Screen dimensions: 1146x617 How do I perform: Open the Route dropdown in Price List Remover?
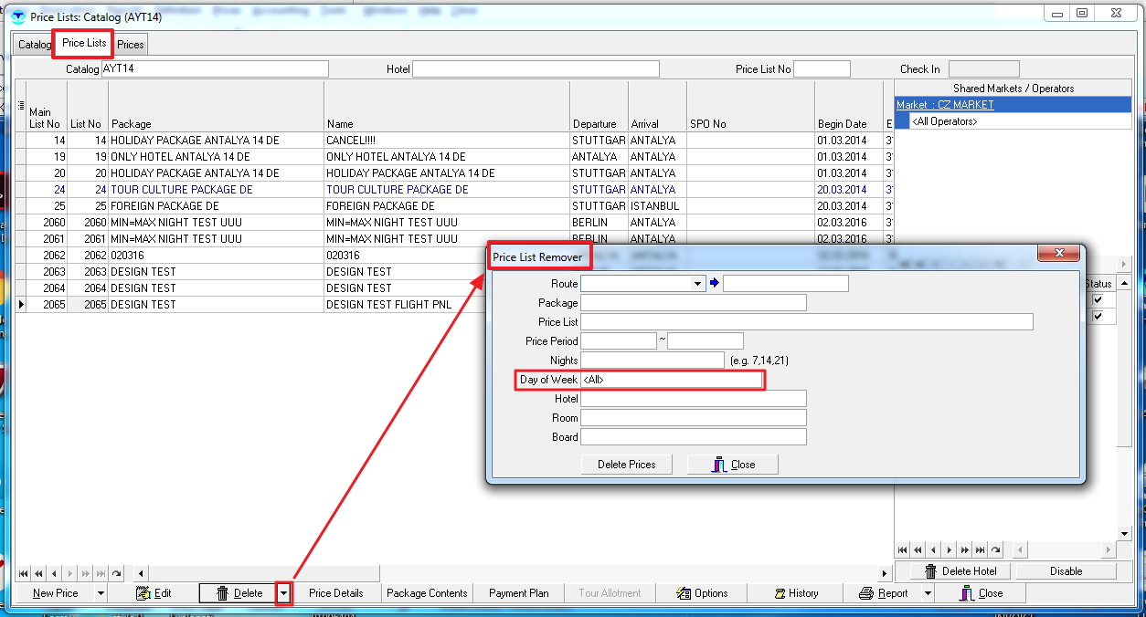[698, 284]
